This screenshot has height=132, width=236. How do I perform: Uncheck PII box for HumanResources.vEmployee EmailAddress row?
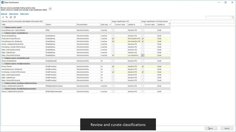point(113,41)
